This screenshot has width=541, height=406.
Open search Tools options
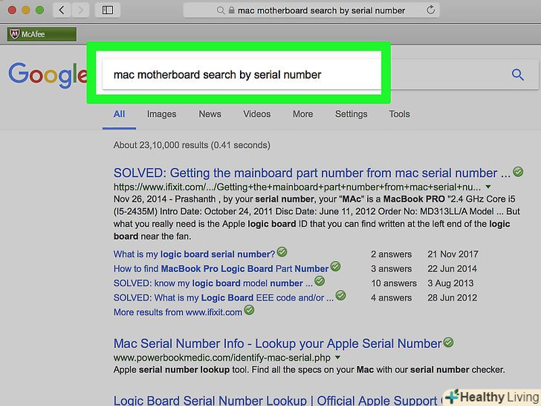pos(400,114)
